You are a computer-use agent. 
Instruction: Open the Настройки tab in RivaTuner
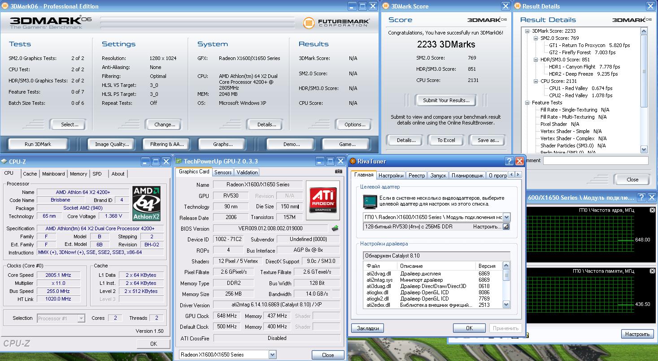pyautogui.click(x=391, y=176)
